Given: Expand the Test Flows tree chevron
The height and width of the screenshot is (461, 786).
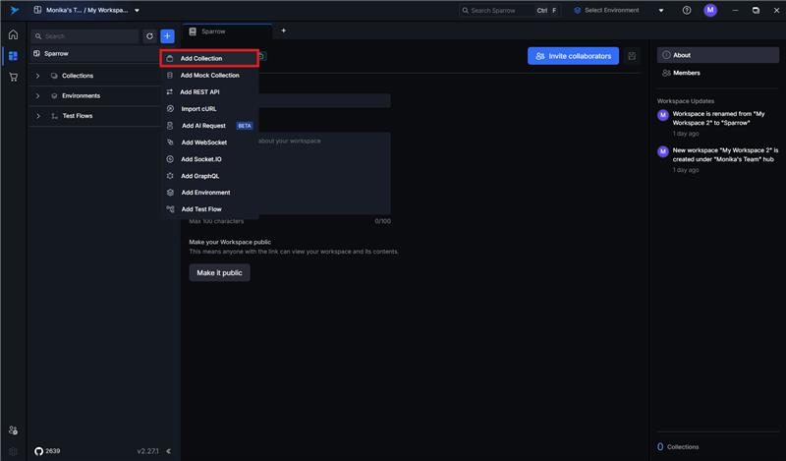Looking at the screenshot, I should click(x=37, y=116).
